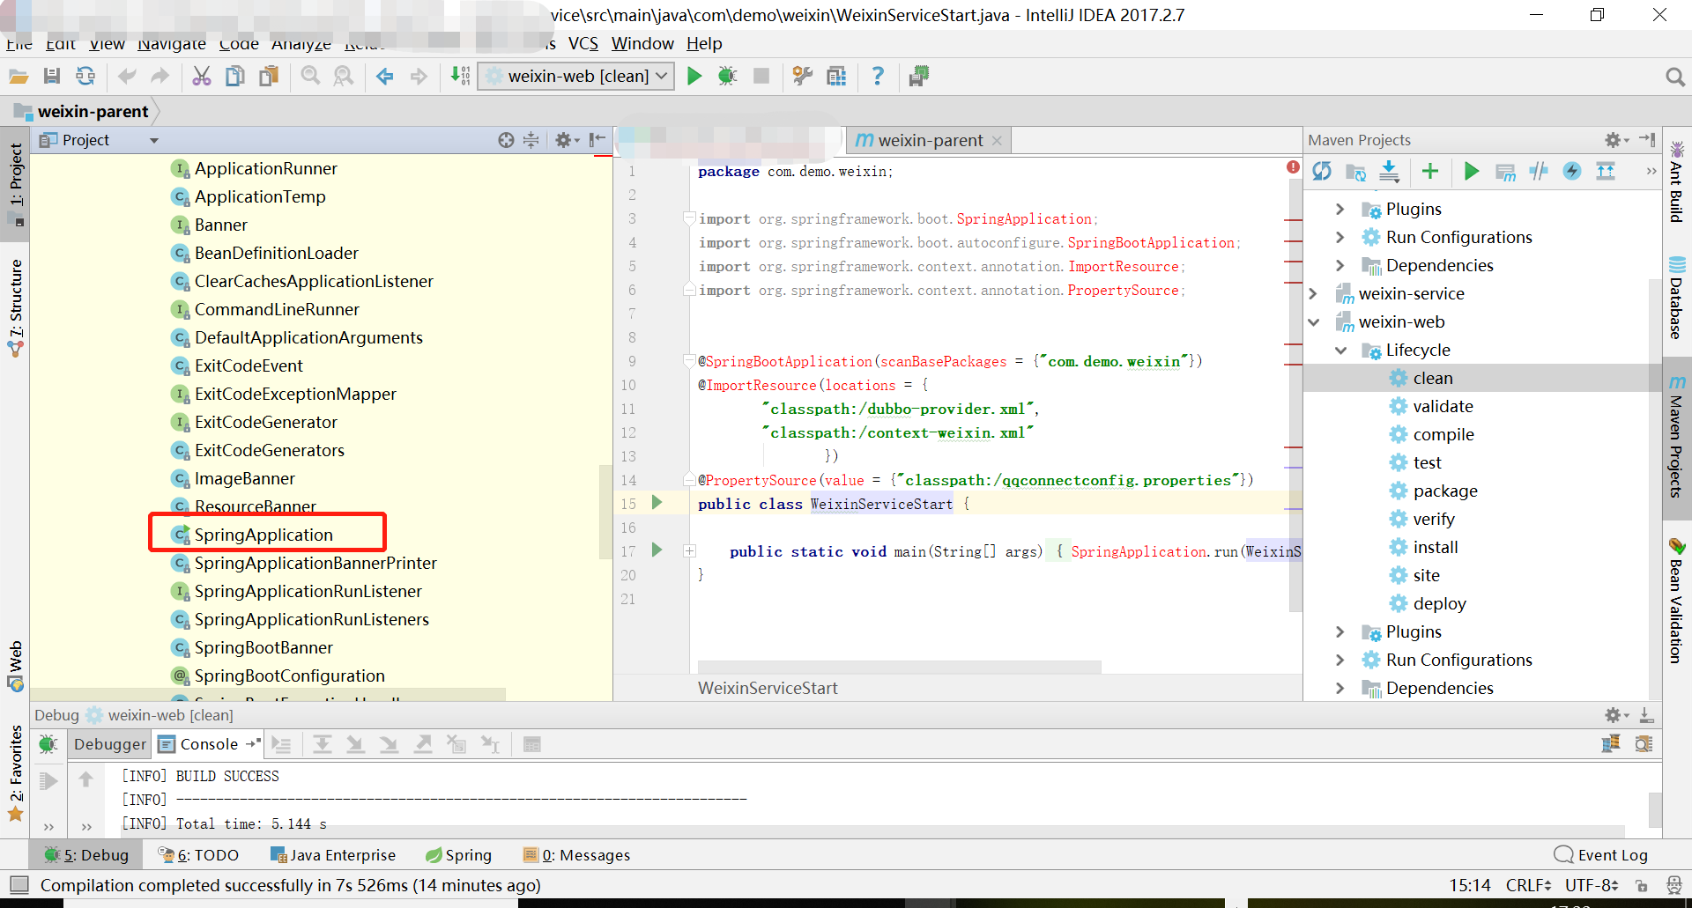Click Collapse All icon in Project panel
The height and width of the screenshot is (908, 1692).
tap(531, 140)
